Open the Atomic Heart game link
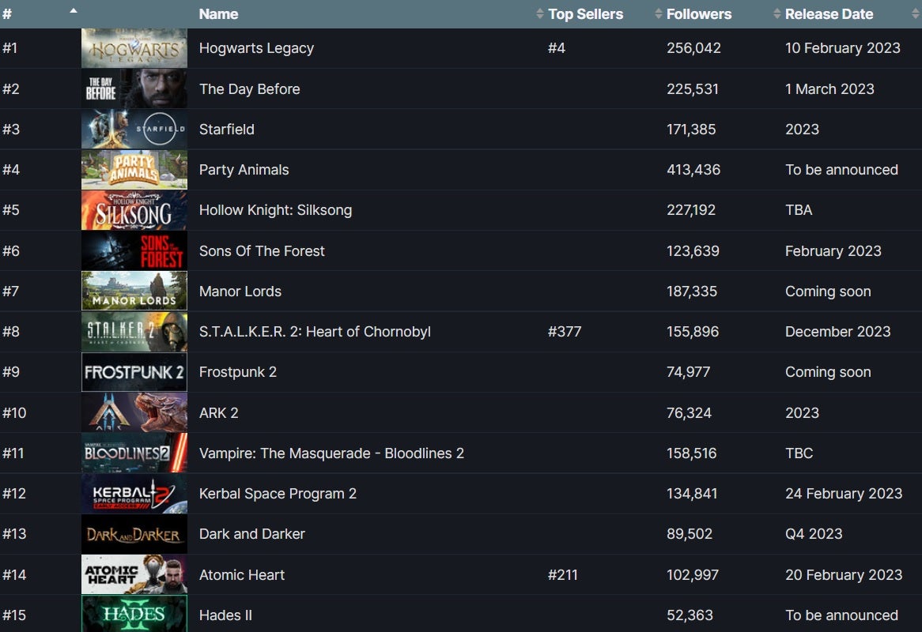The height and width of the screenshot is (632, 922). (242, 575)
